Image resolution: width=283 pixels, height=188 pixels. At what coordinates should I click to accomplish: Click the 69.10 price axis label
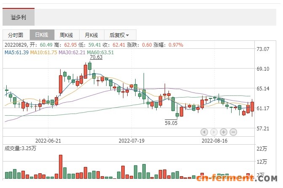[263, 69]
